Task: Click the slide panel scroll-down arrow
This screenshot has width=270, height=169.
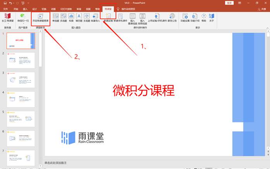Action: [40, 166]
